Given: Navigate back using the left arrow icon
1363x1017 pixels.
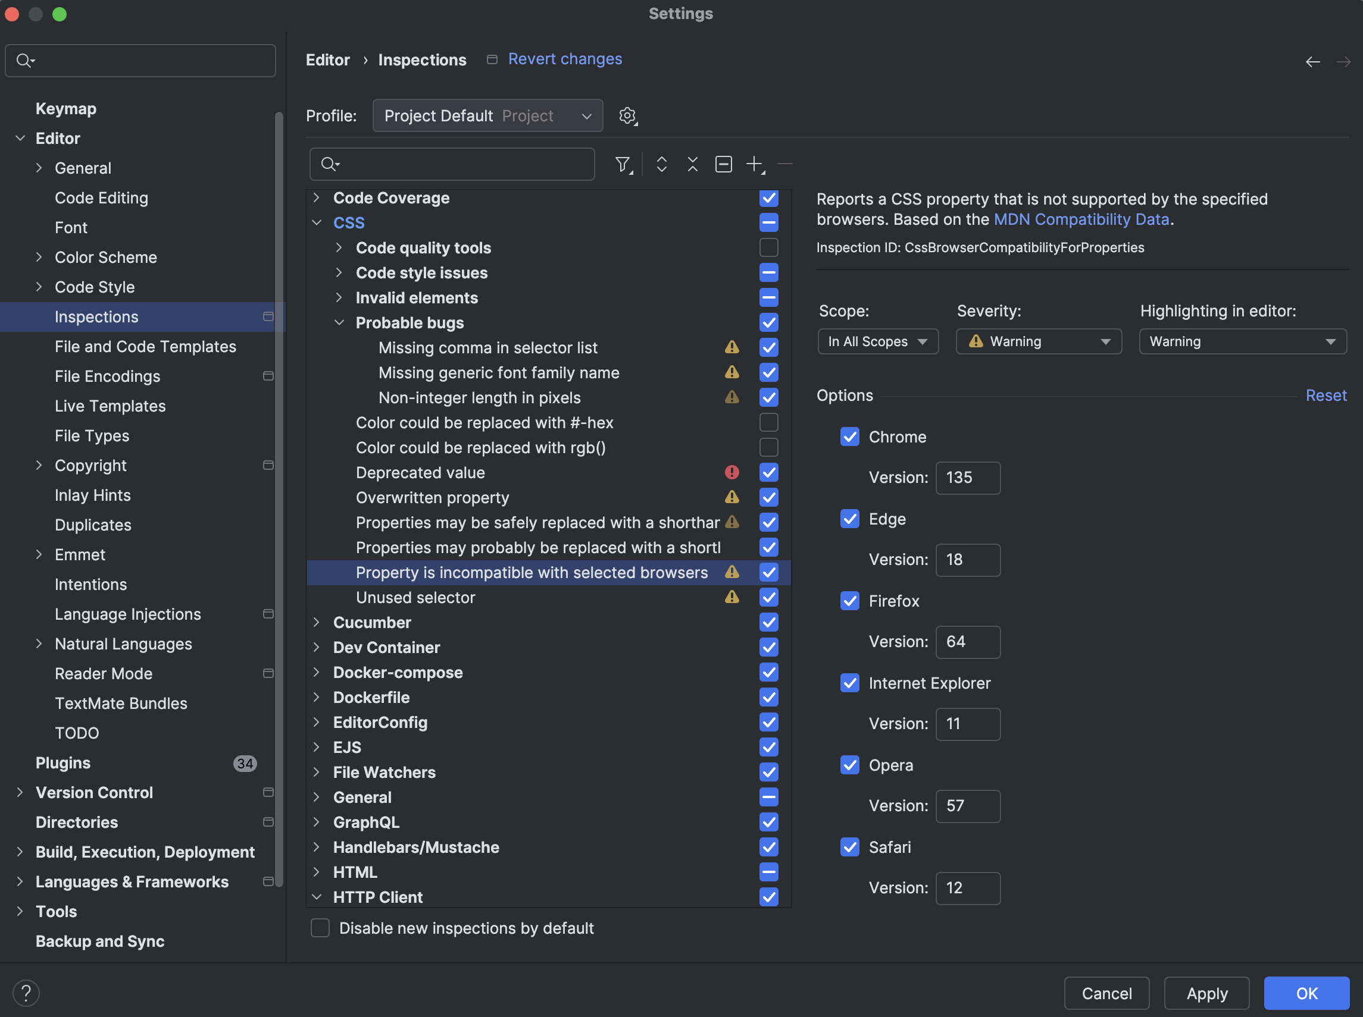Looking at the screenshot, I should (x=1313, y=61).
